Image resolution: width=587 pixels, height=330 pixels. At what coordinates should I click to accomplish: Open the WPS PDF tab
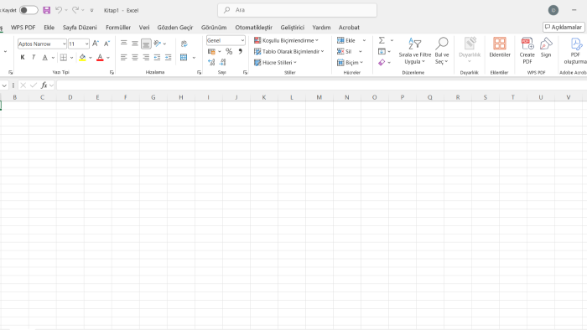[x=23, y=28]
